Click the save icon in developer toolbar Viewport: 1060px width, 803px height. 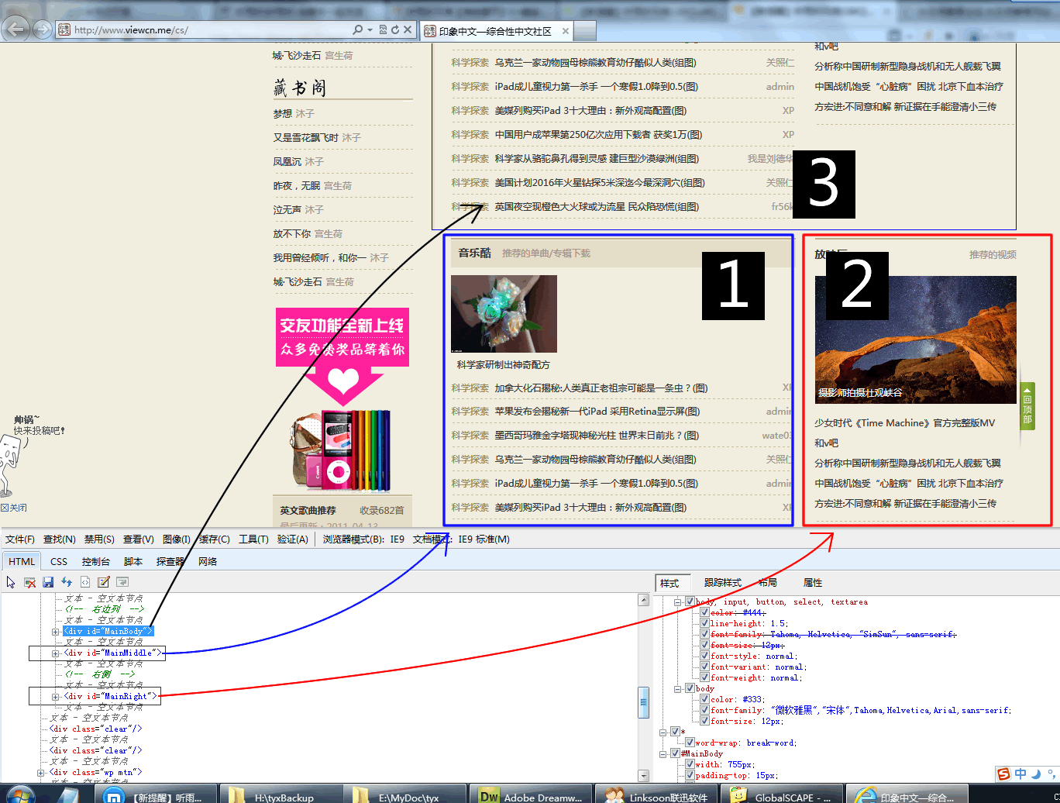click(48, 582)
